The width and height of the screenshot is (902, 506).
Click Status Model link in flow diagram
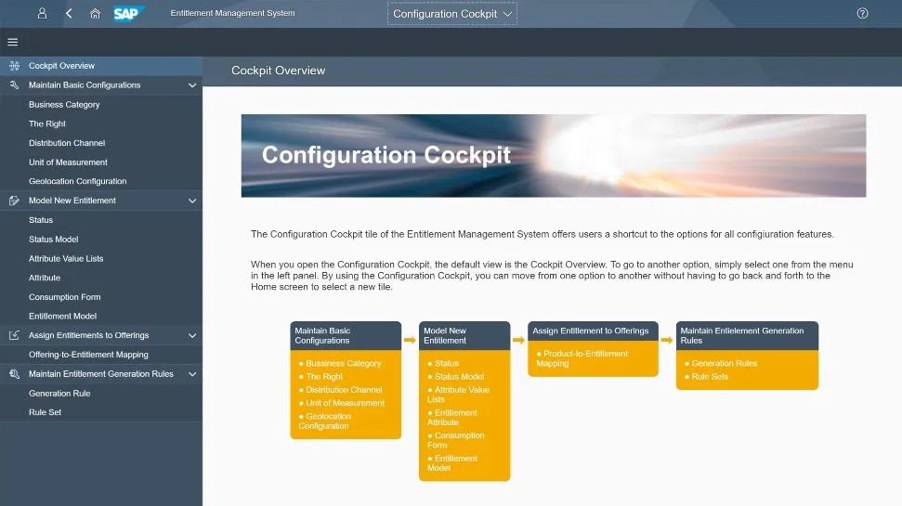pos(459,377)
